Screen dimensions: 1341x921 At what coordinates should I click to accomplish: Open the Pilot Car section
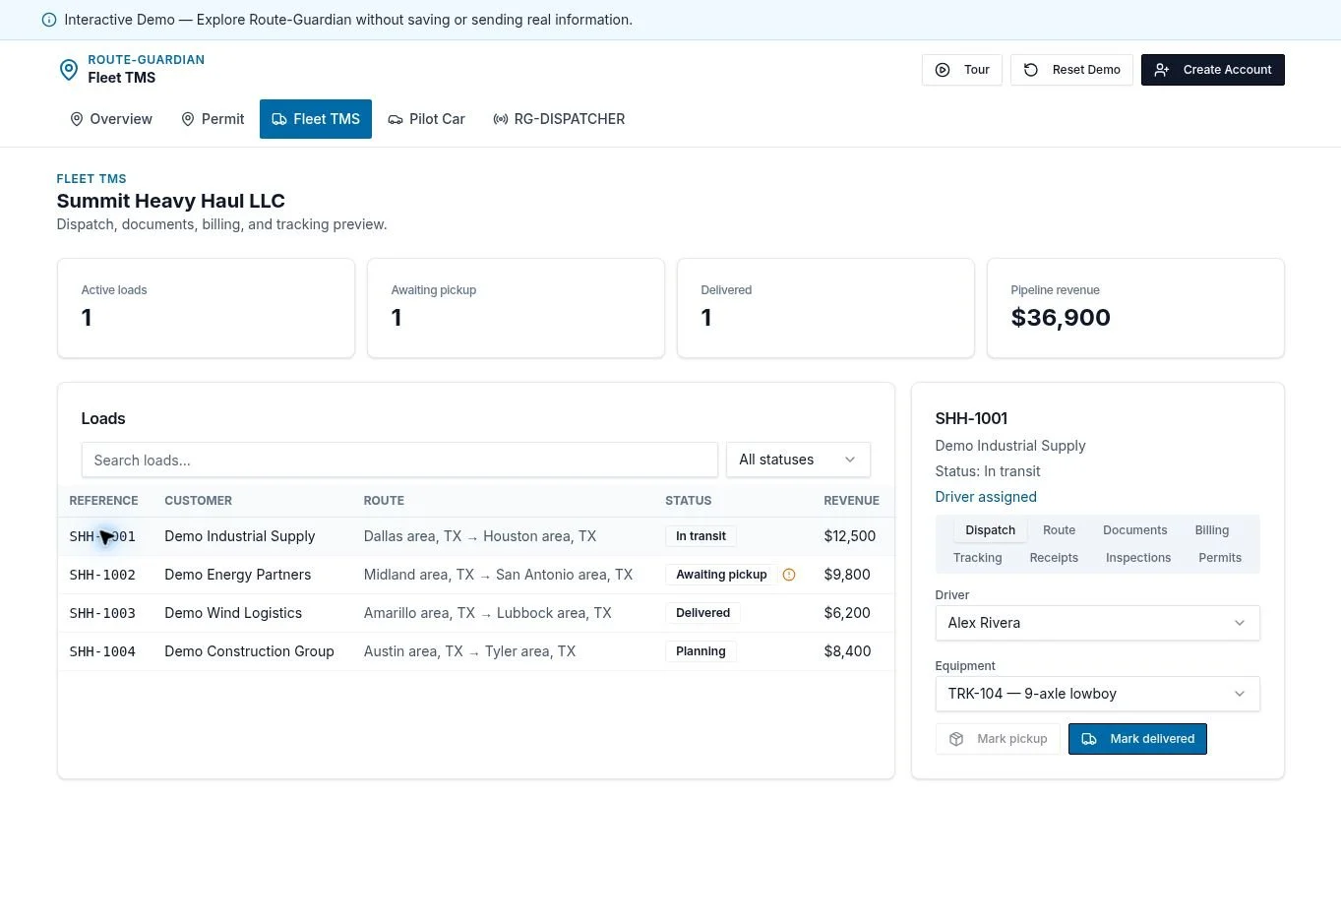coord(426,119)
